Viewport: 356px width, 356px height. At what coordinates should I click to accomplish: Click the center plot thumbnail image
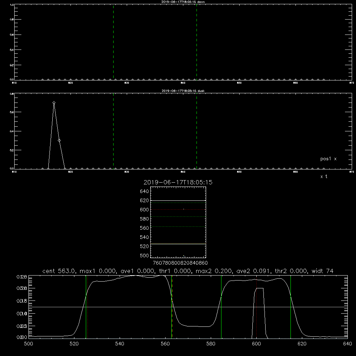pos(178,222)
